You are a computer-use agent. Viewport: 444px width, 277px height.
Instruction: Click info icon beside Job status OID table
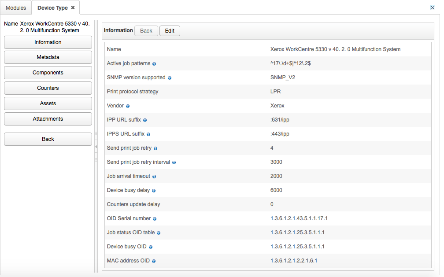[159, 233]
